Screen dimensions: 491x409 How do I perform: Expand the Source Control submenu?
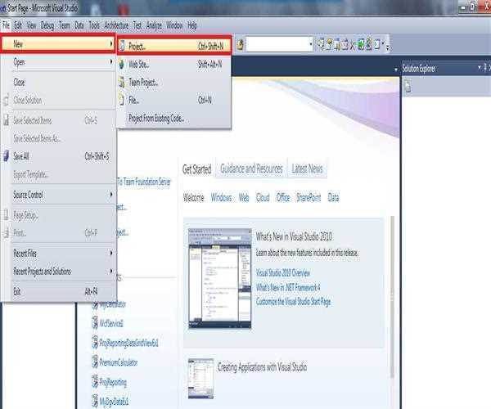(x=57, y=195)
